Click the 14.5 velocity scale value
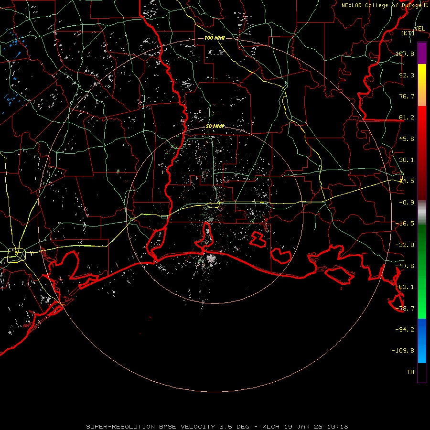This screenshot has width=430, height=430. [407, 181]
